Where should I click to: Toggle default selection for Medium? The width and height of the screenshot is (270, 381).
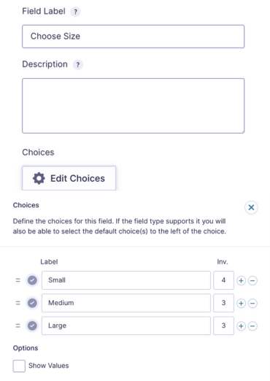[32, 303]
